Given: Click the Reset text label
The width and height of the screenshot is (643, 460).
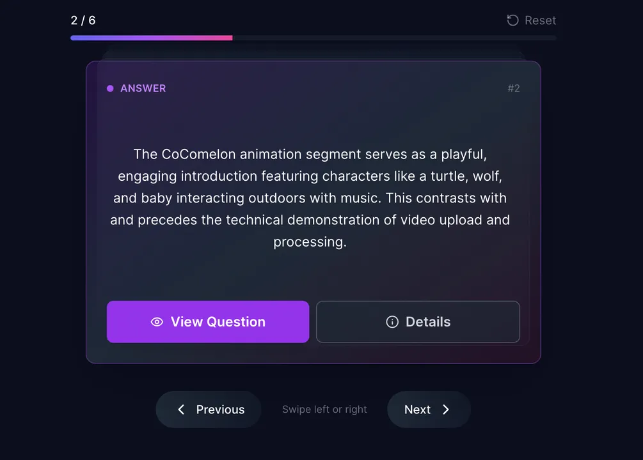Looking at the screenshot, I should click(x=540, y=20).
